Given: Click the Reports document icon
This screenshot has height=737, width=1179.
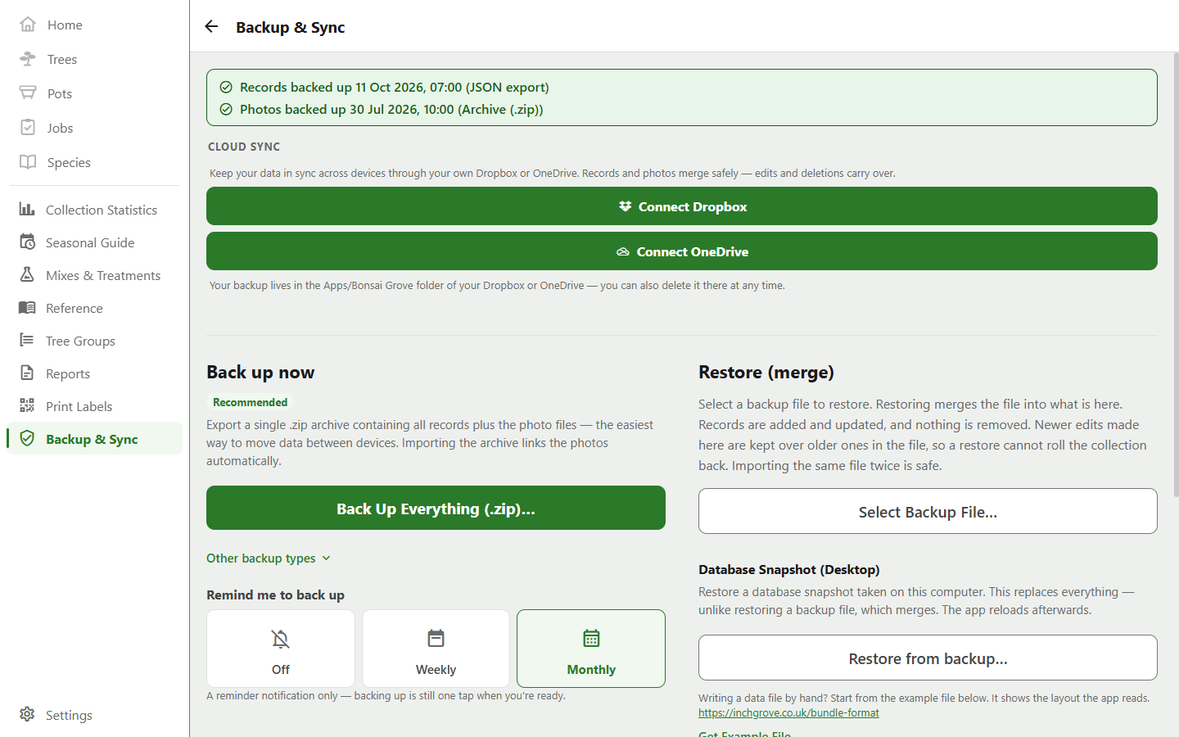Looking at the screenshot, I should (27, 373).
